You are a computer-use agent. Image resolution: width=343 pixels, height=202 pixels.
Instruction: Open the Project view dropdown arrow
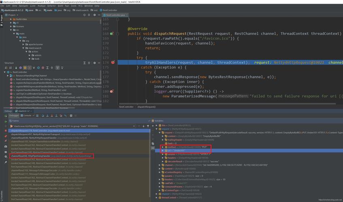[x=17, y=15]
